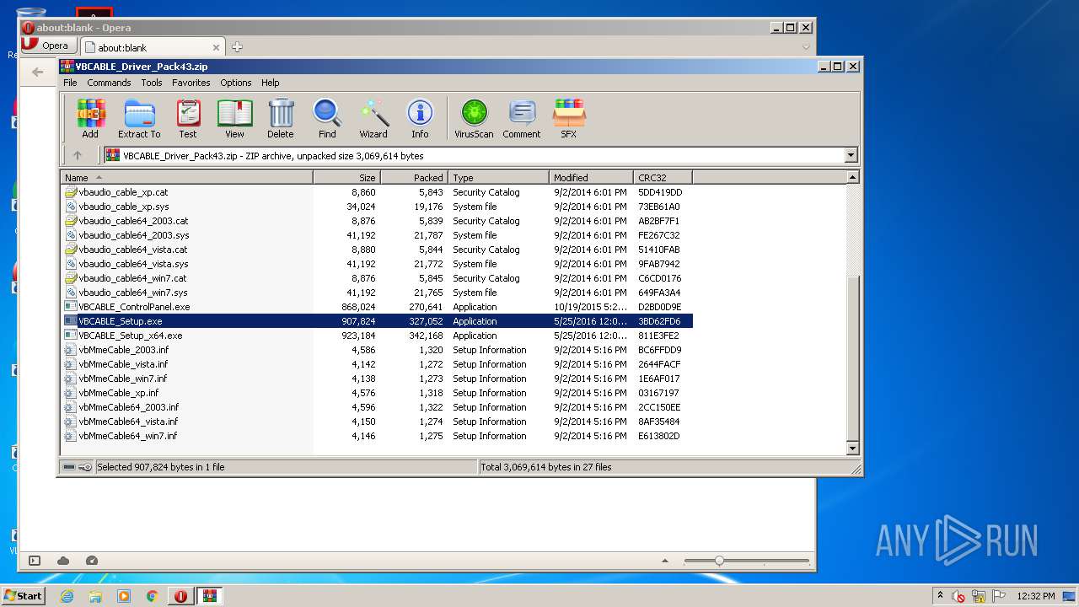The image size is (1079, 607).
Task: Sort files by Modified column
Action: [592, 177]
